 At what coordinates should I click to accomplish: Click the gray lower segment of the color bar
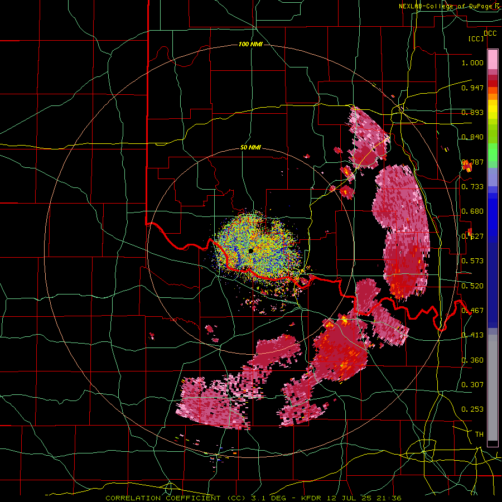493,388
